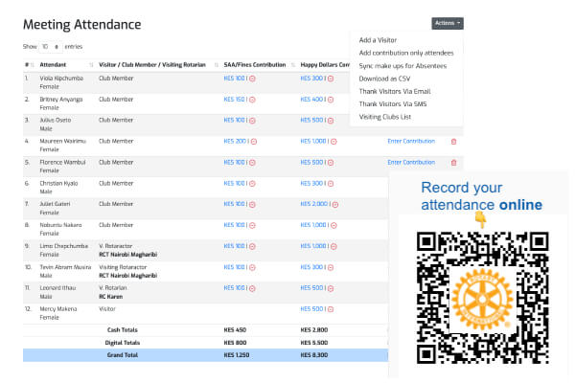Remove Viola Kipchumba's SAA/Fines contribution via red icon
The image size is (575, 383).
tap(252, 79)
